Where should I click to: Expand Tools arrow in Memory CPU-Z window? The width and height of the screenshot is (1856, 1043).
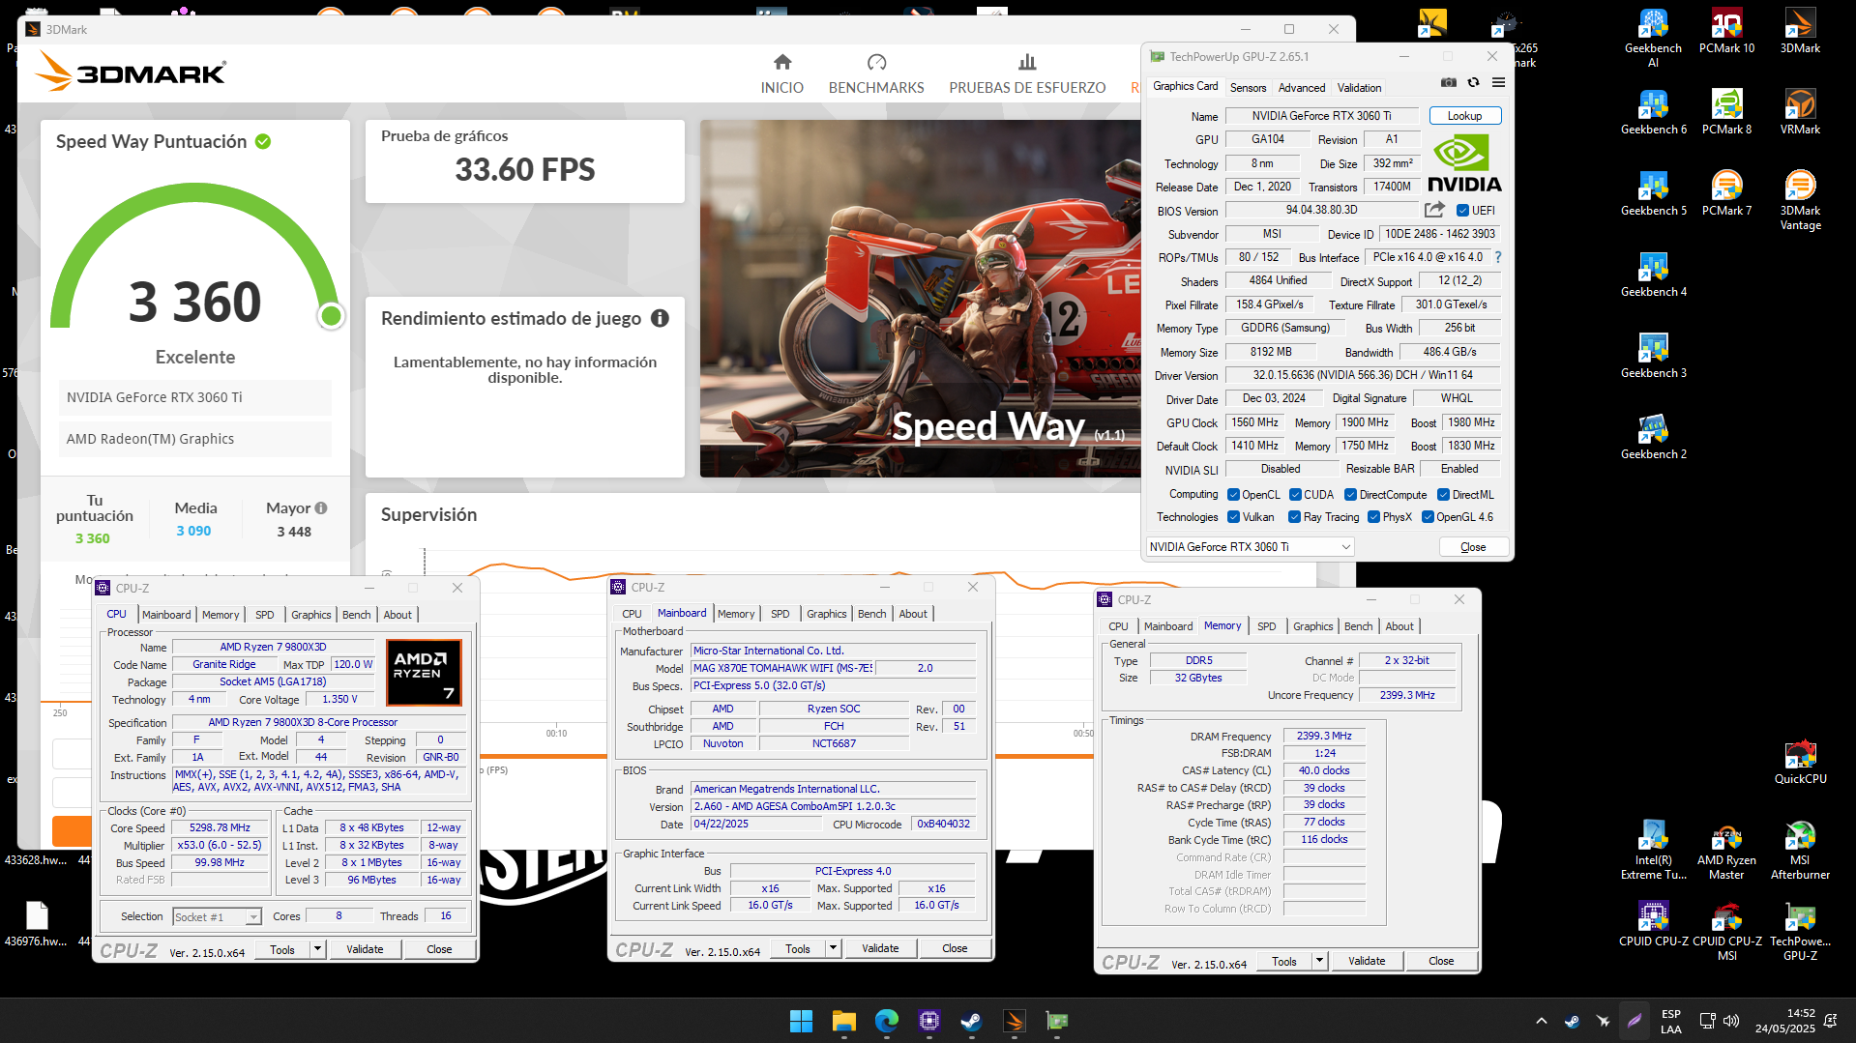point(1319,961)
